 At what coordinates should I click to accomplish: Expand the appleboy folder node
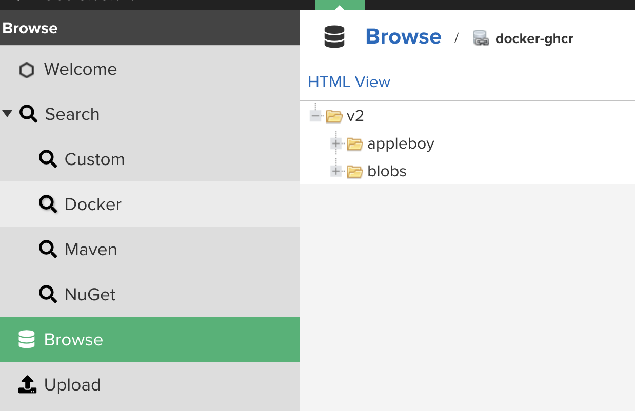point(336,144)
